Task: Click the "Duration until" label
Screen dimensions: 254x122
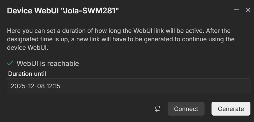Action: coord(27,74)
